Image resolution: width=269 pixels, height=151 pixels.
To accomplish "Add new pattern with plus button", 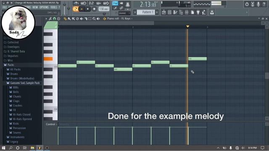I will 157,12.
